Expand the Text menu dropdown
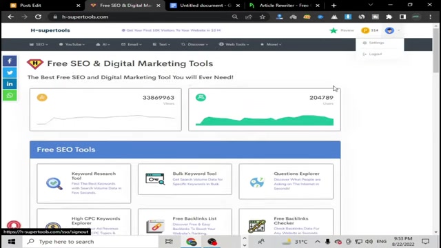Image resolution: width=441 pixels, height=248 pixels. [161, 44]
